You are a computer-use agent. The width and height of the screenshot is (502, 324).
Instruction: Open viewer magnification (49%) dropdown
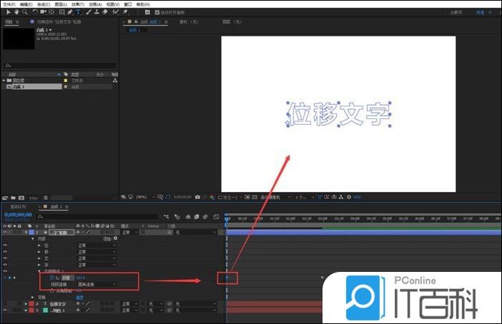(x=142, y=197)
